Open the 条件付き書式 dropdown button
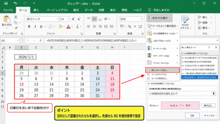This screenshot has width=220, height=124. click(x=159, y=18)
